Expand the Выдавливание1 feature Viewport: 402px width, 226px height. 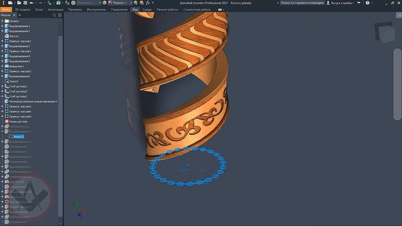(x=3, y=26)
